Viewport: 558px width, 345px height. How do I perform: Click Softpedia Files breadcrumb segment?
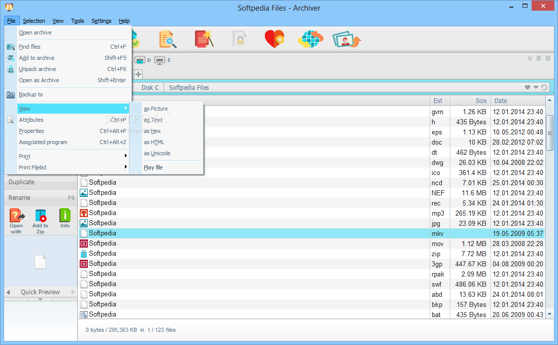click(189, 87)
